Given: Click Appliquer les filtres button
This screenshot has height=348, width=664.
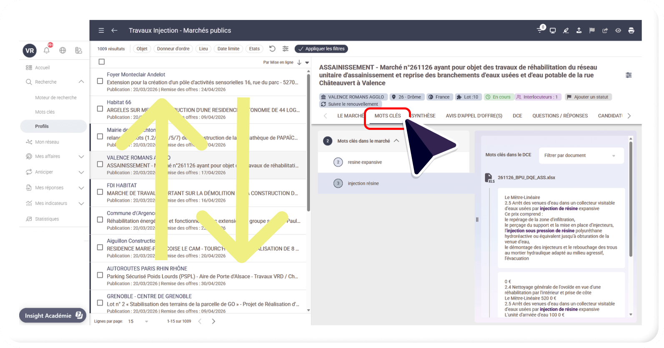Looking at the screenshot, I should click(x=321, y=49).
